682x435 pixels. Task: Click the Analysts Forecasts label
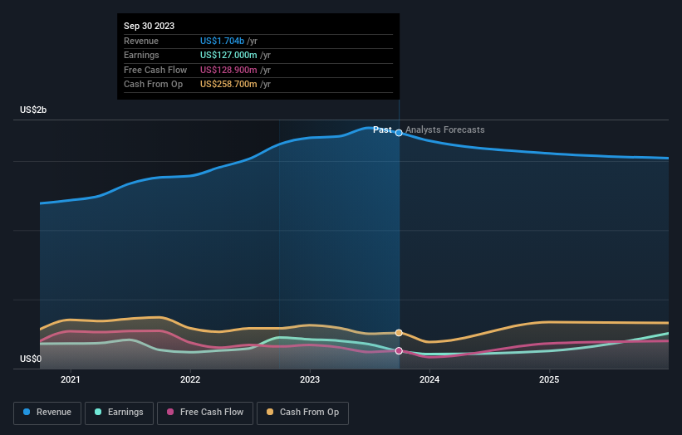pyautogui.click(x=445, y=130)
